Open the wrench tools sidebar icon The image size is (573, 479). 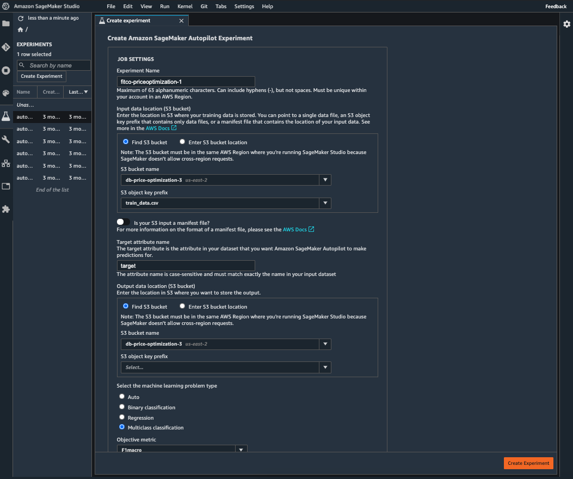pyautogui.click(x=6, y=139)
